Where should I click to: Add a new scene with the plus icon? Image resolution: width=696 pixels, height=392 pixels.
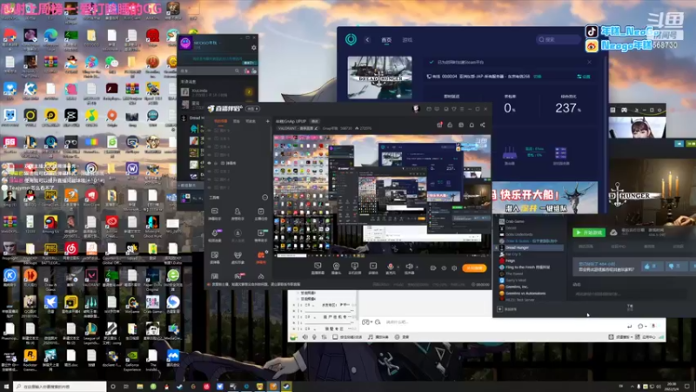267,121
